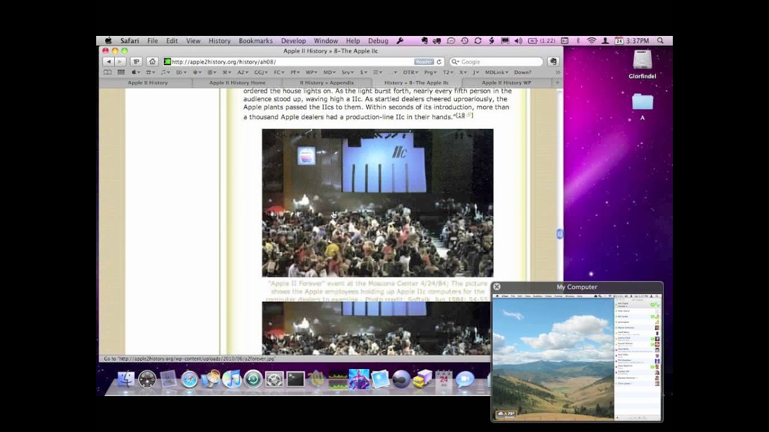Image resolution: width=769 pixels, height=432 pixels.
Task: Expand the A2 bookmarks folder dropdown
Action: point(242,73)
